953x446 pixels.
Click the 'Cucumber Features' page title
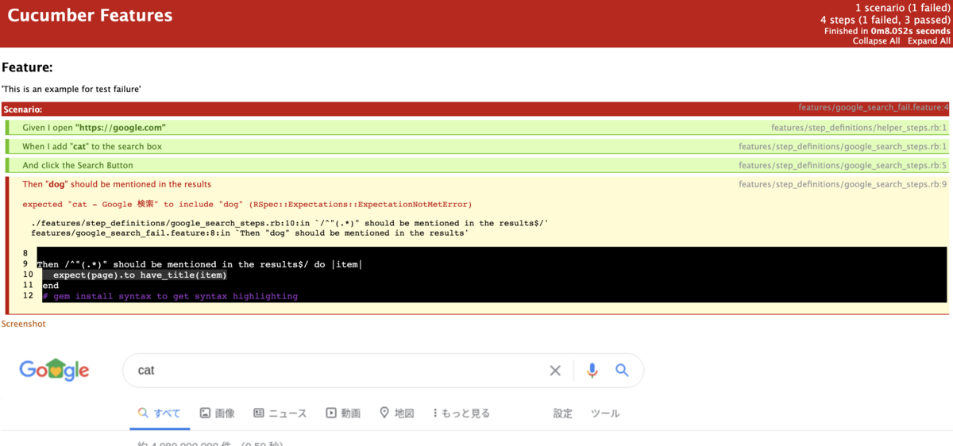(90, 14)
